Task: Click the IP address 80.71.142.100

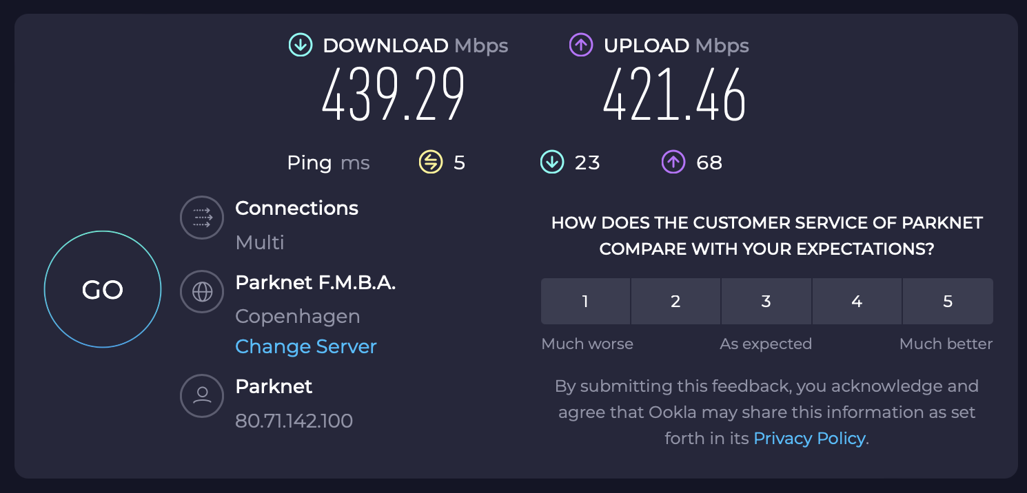Action: pyautogui.click(x=294, y=421)
